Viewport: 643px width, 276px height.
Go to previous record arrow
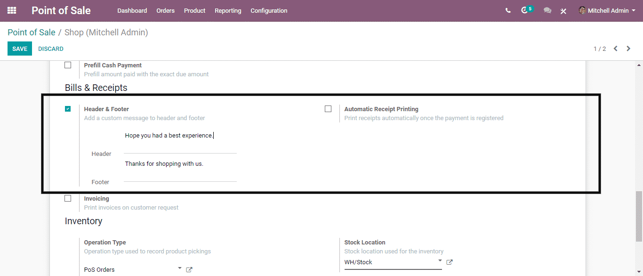pos(615,49)
